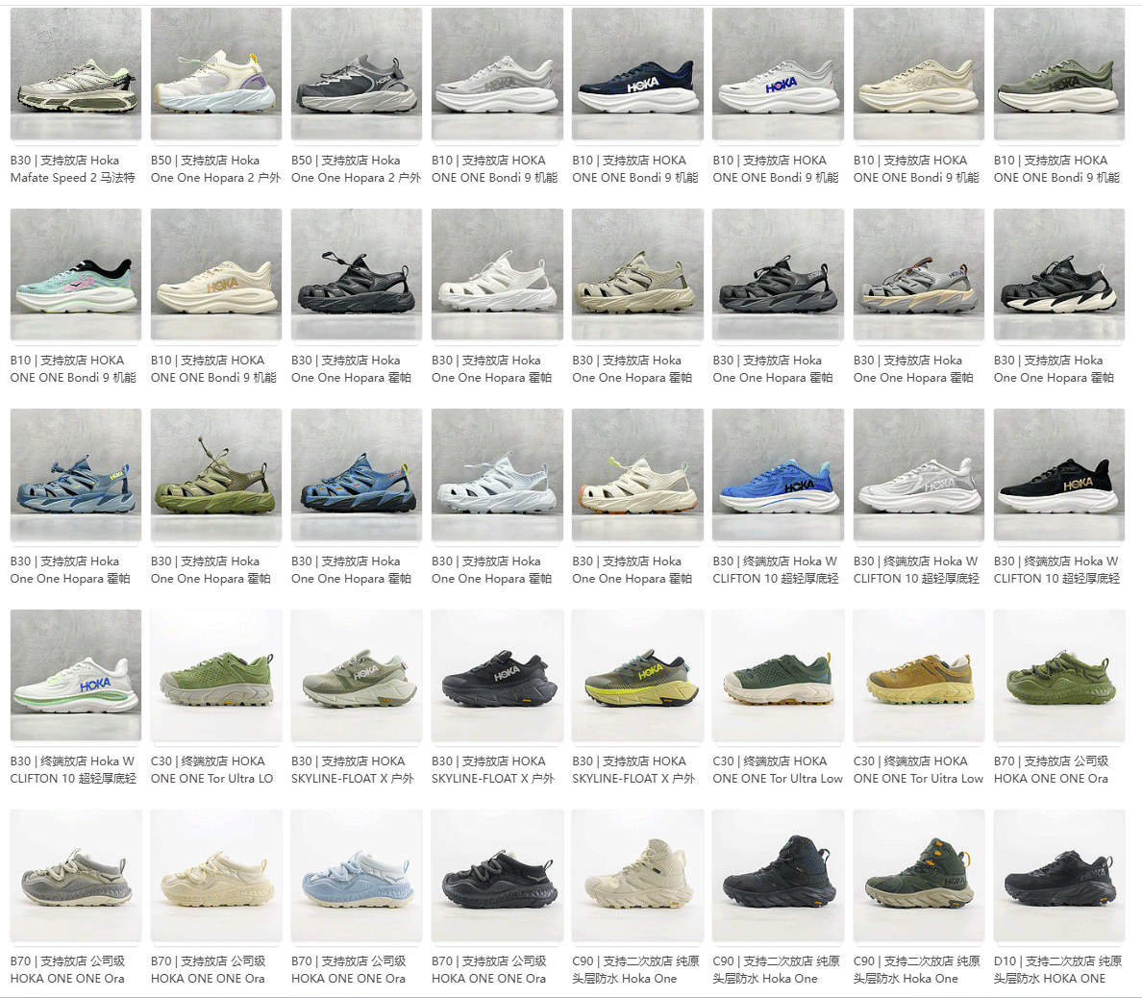Select white and purple Hopara 2 sandal photo
1142x998 pixels.
pos(216,73)
